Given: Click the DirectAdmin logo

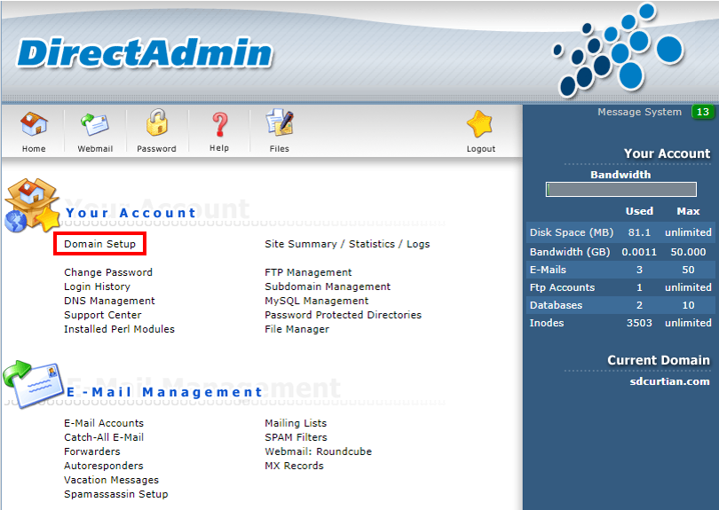Looking at the screenshot, I should pos(145,53).
